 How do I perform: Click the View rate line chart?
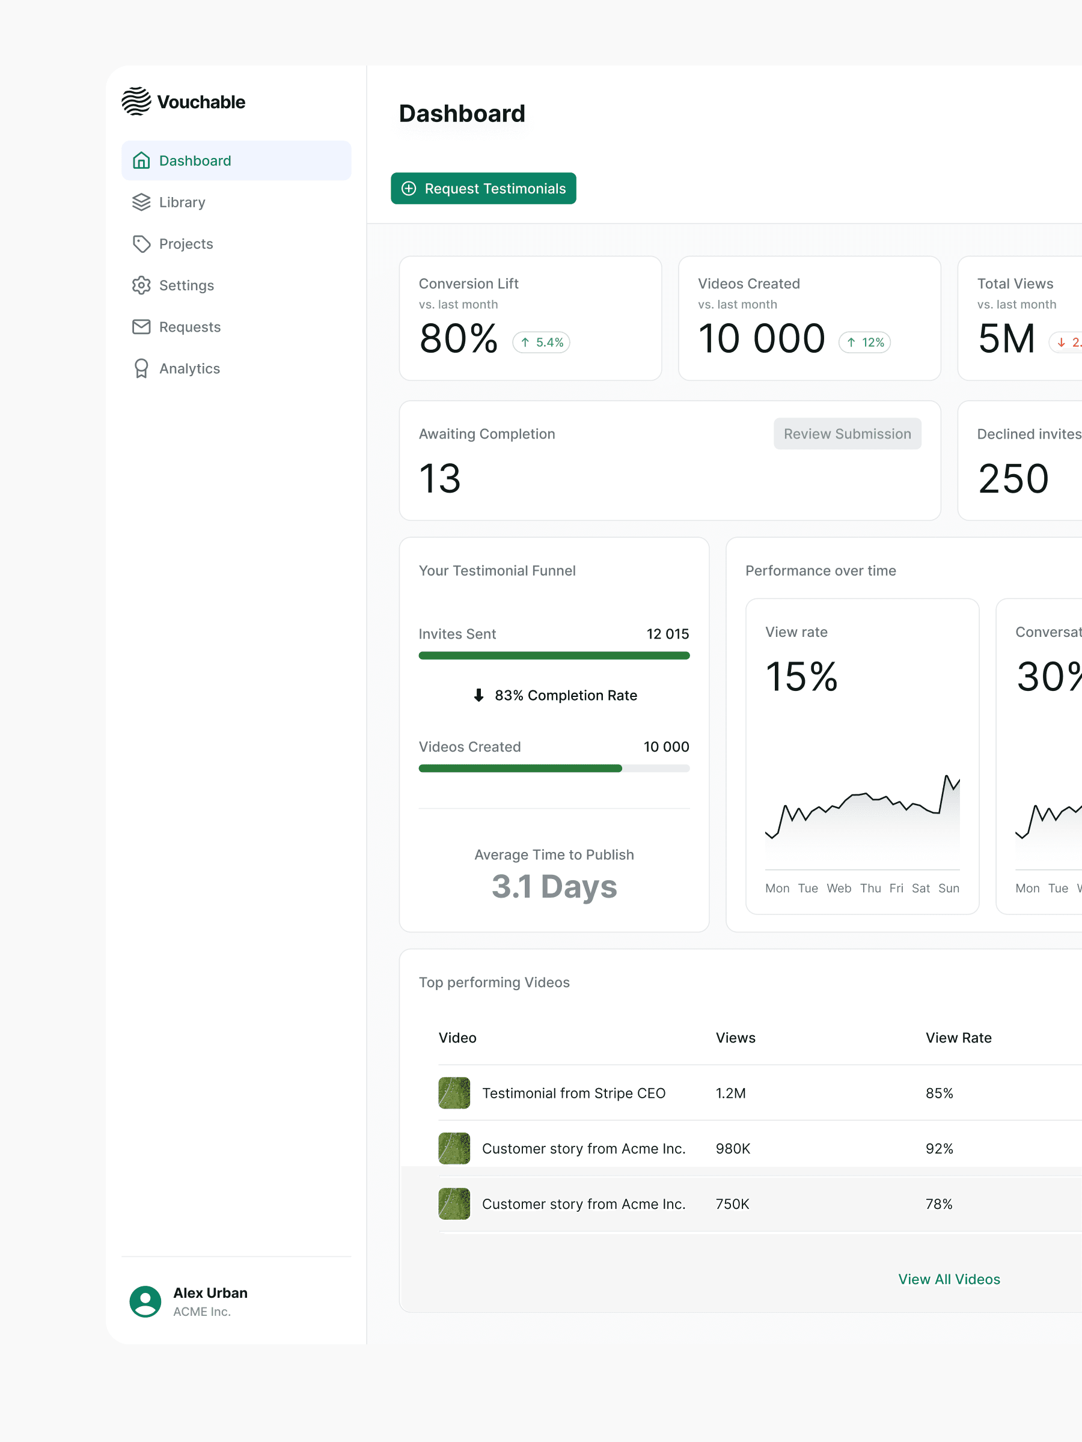point(862,818)
